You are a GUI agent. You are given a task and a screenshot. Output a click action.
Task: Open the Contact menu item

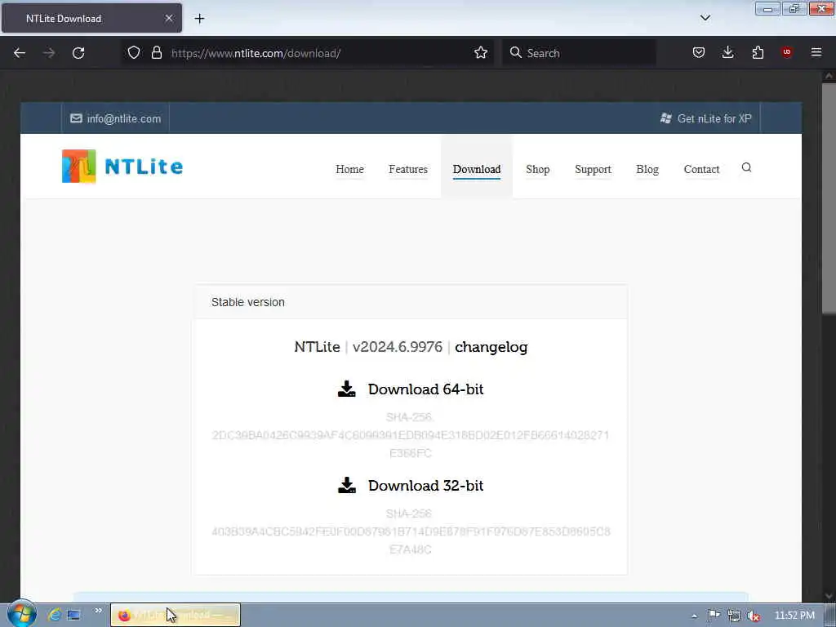[x=701, y=169]
